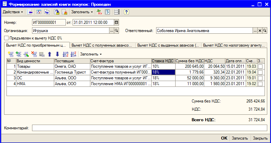Viewport: 271px width, 143px height.
Task: Click the Поступление НМА ИГ000000001 cell
Action: (x=121, y=84)
